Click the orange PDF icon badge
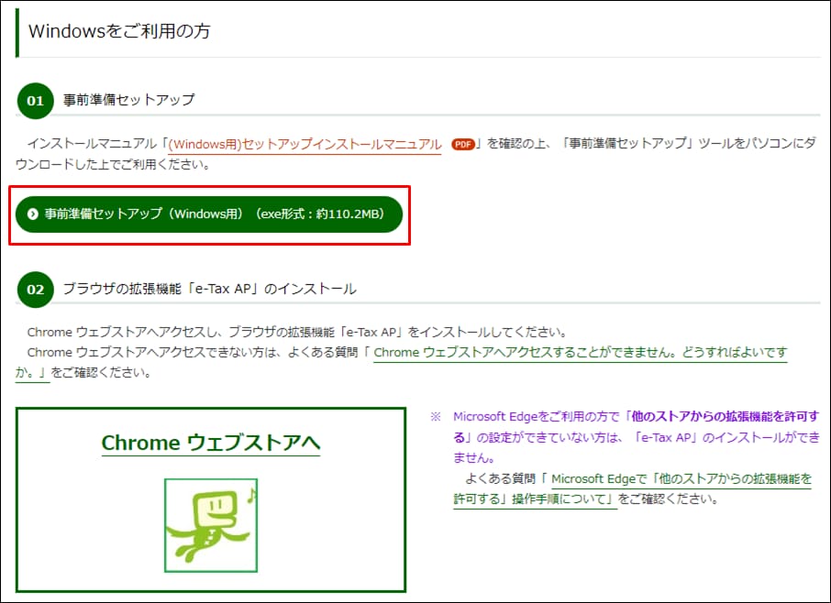 click(462, 144)
